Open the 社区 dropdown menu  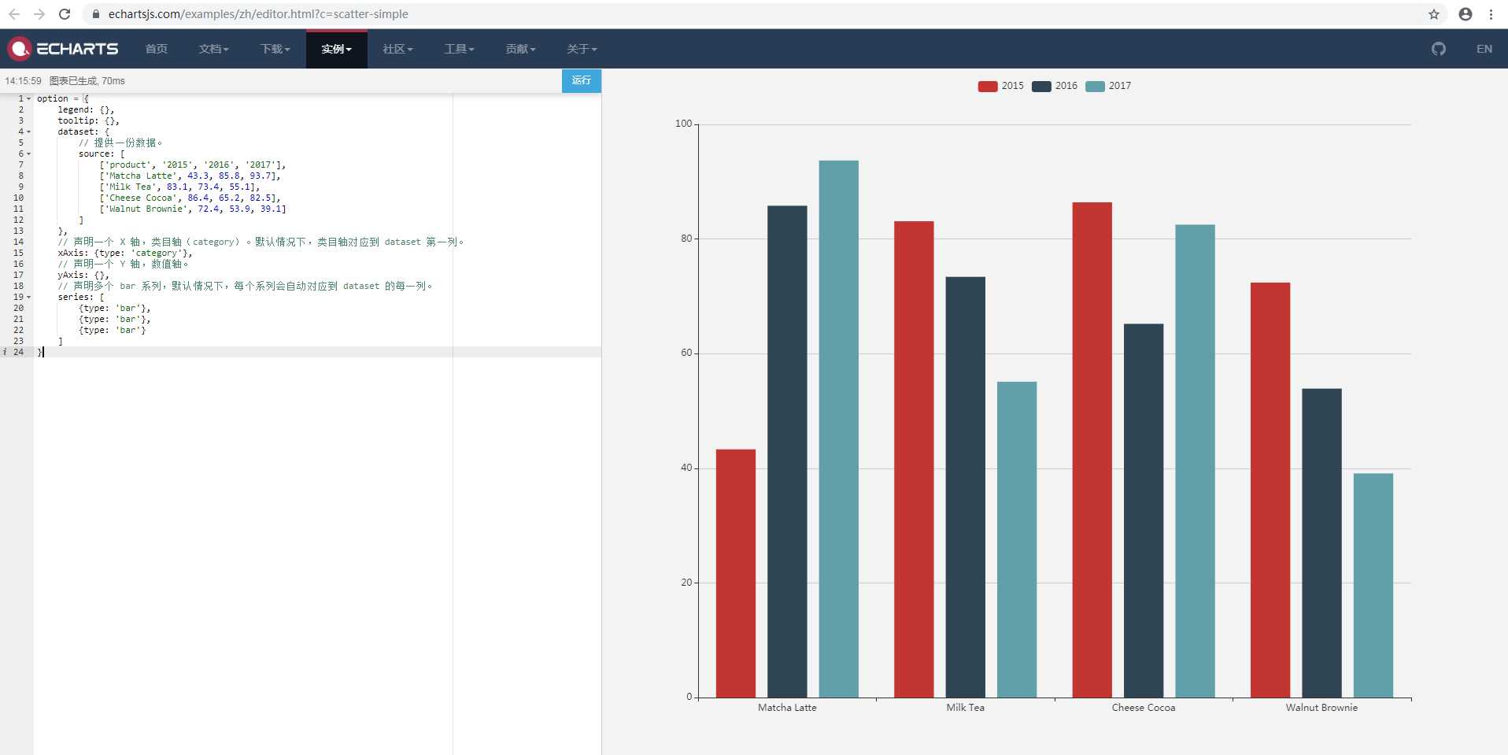(x=397, y=49)
